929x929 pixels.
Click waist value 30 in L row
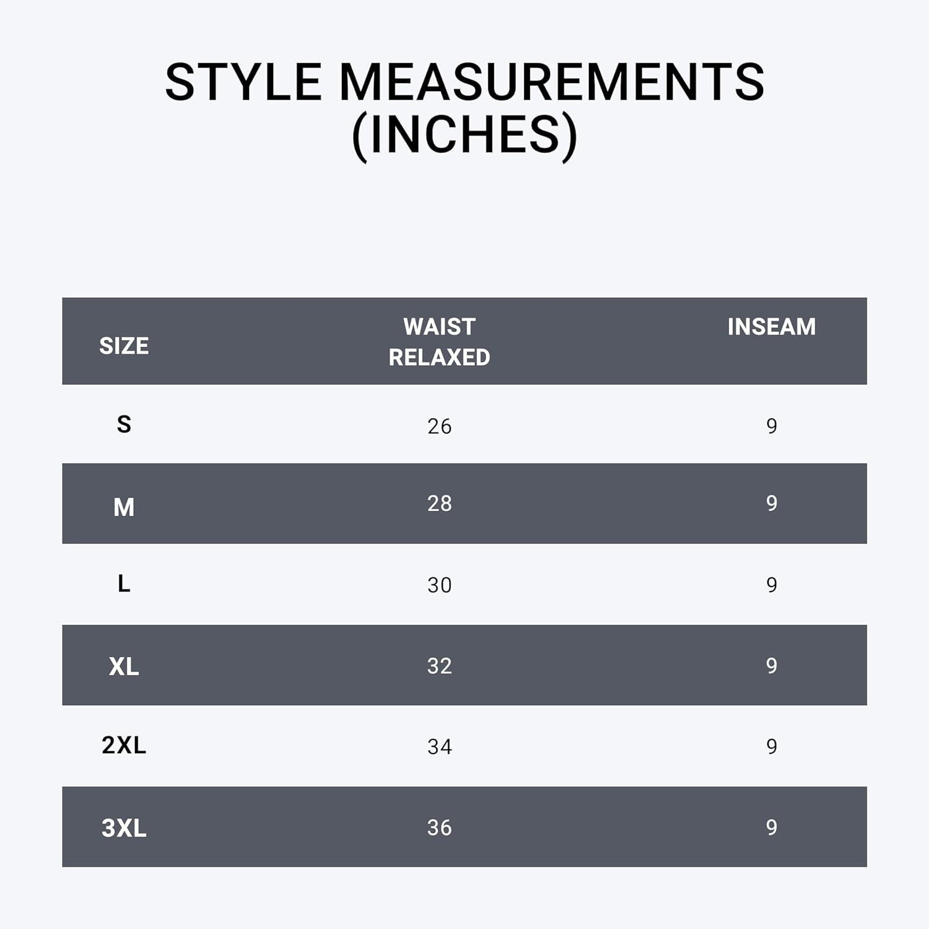tap(439, 585)
